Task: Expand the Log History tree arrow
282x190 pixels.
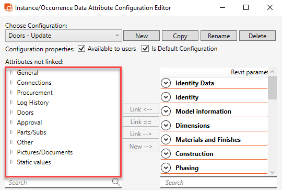Action: coord(11,103)
